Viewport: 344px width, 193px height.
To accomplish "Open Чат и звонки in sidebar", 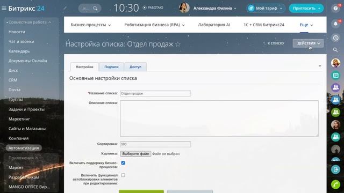I will (21, 41).
